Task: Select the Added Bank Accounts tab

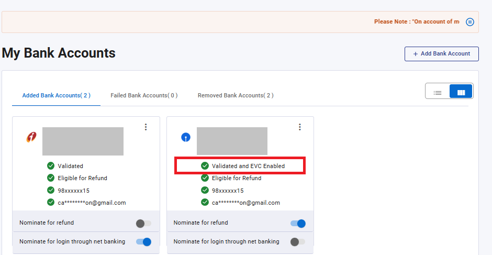Action: 56,95
